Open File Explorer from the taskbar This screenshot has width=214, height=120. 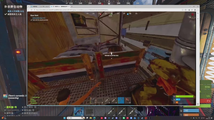coord(91,118)
